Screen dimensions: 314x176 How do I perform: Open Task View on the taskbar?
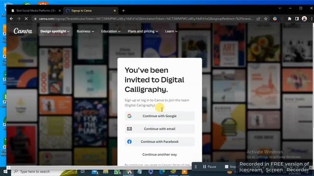(83, 172)
